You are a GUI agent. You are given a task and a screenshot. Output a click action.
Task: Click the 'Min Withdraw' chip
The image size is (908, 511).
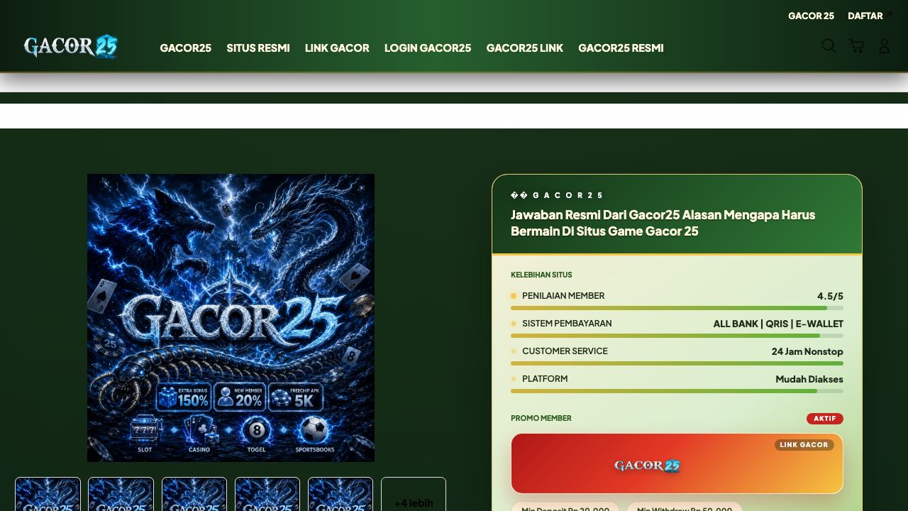685,507
